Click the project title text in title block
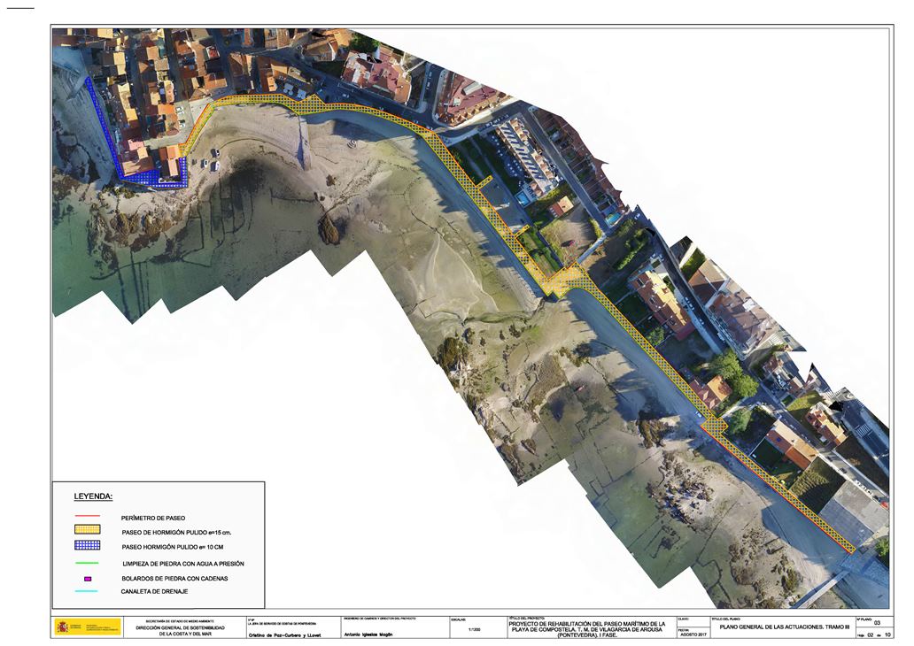The image size is (914, 646). 588,628
